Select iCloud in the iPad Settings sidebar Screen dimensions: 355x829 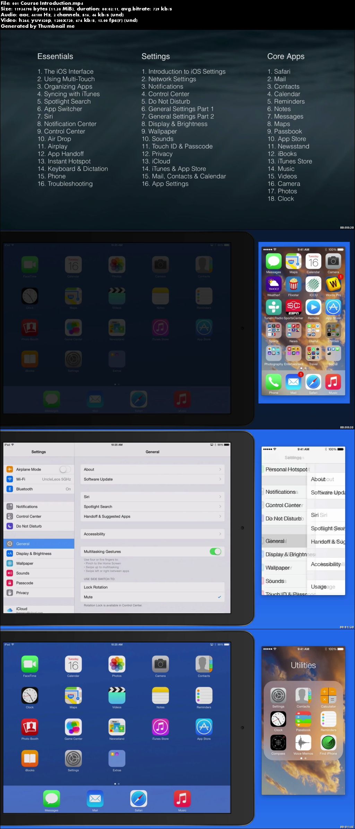pyautogui.click(x=39, y=609)
